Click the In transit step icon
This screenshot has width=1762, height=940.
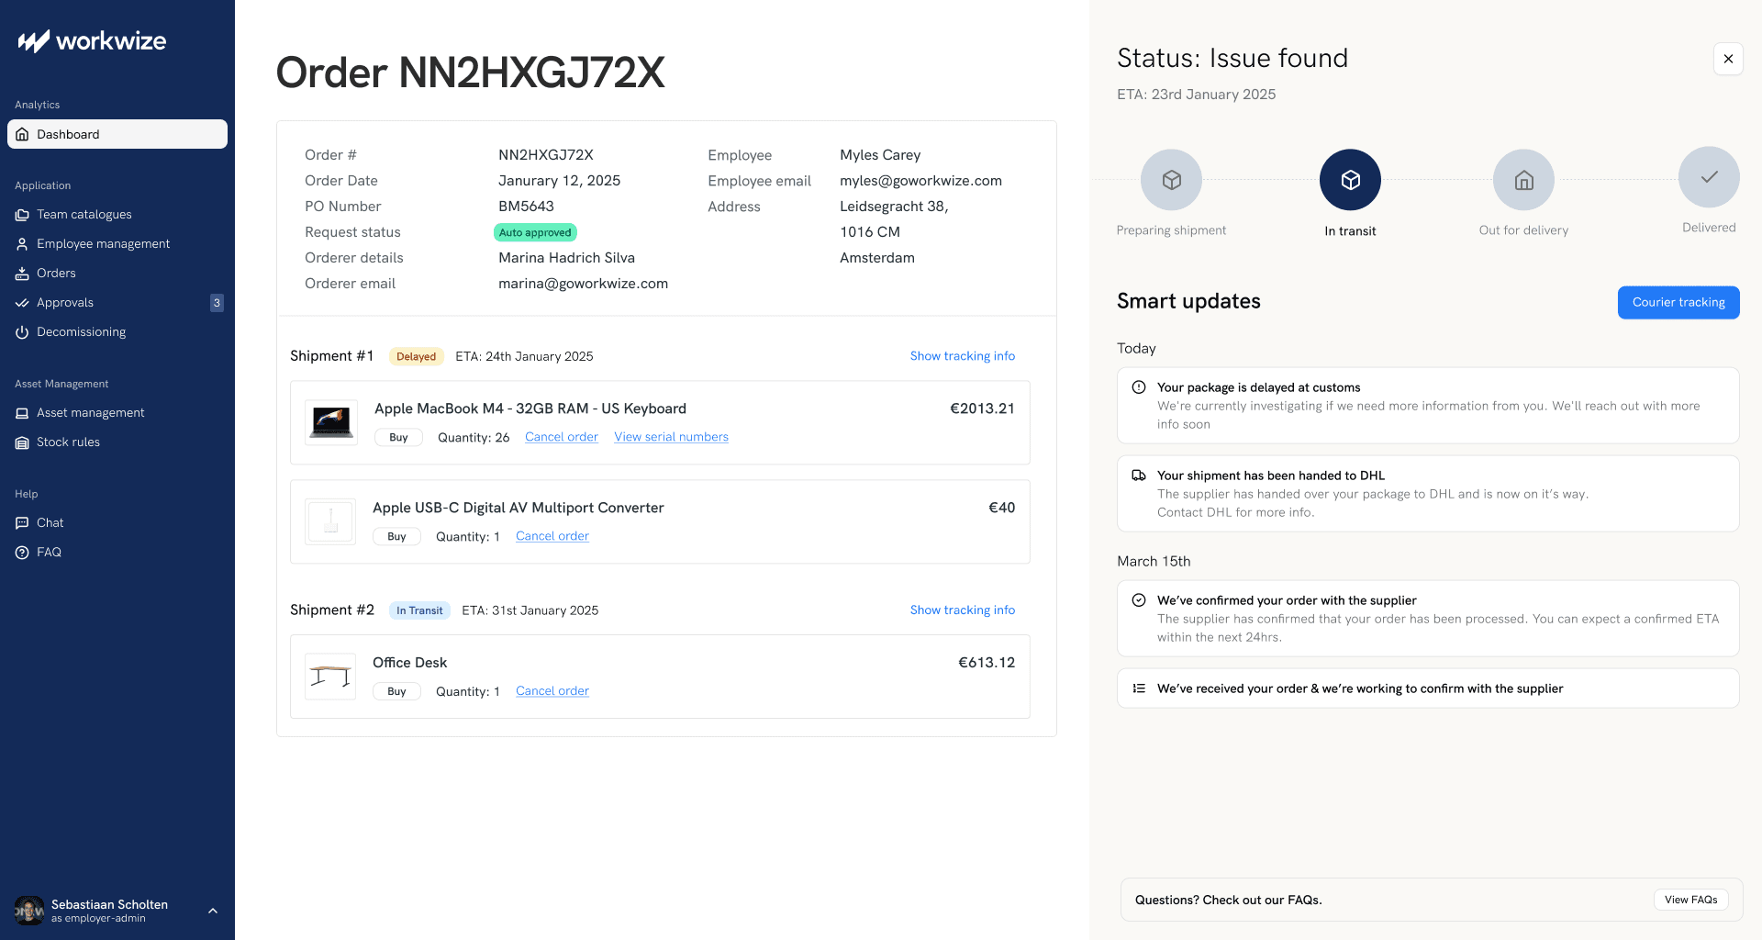click(x=1351, y=180)
